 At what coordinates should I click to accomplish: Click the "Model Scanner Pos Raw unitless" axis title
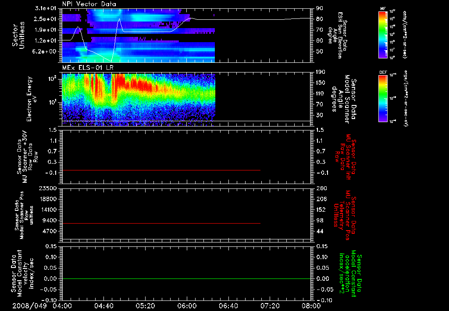[x=24, y=215]
